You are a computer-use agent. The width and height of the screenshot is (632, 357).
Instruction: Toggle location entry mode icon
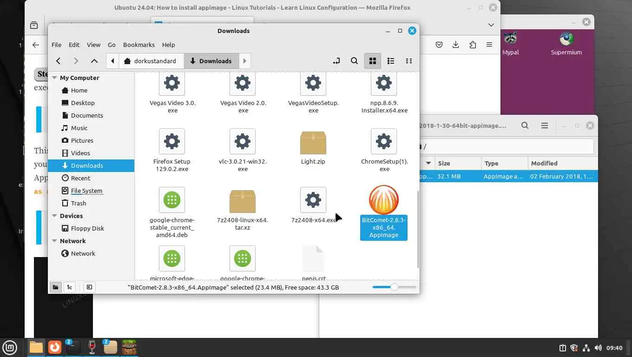(336, 61)
